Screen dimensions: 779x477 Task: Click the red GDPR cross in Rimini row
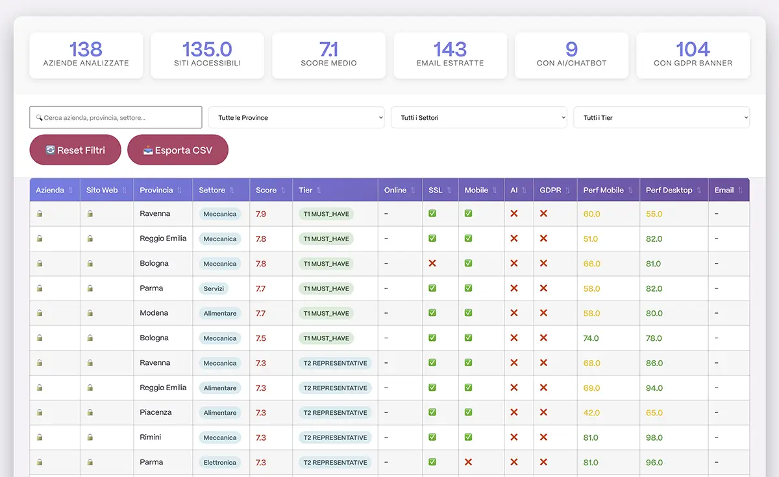(543, 437)
